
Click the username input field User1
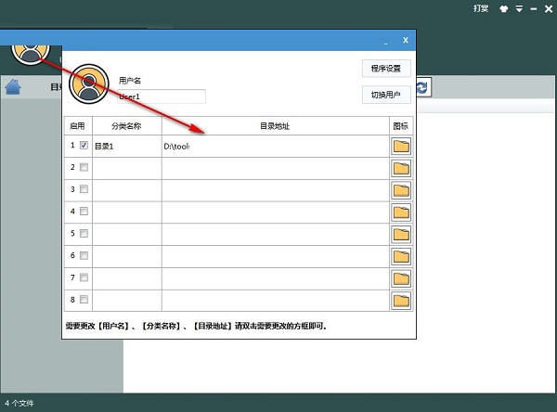tap(162, 97)
